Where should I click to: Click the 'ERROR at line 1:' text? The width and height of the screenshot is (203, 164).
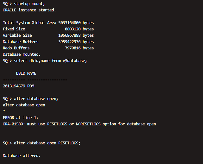tap(21, 118)
